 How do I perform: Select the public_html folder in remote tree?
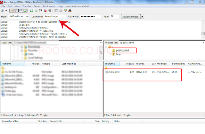(122, 50)
